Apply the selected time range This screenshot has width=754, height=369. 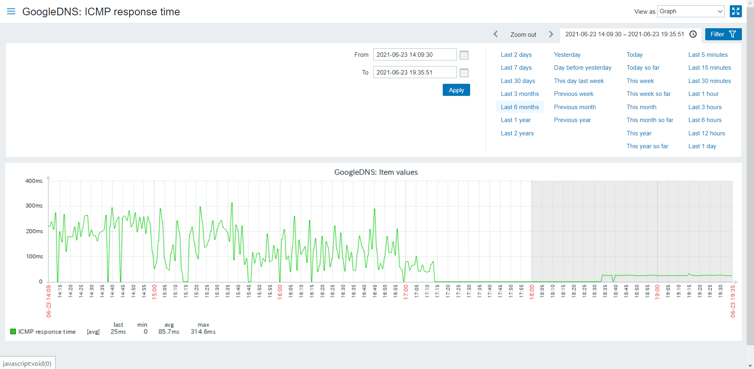pyautogui.click(x=456, y=90)
